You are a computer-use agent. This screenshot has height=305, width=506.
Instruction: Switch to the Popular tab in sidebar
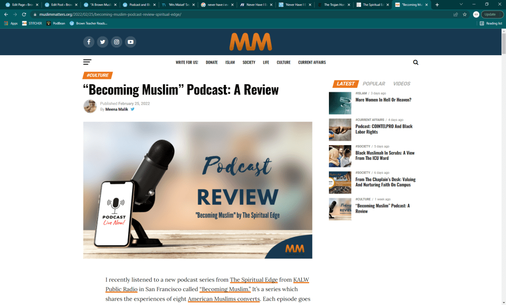[x=373, y=84]
